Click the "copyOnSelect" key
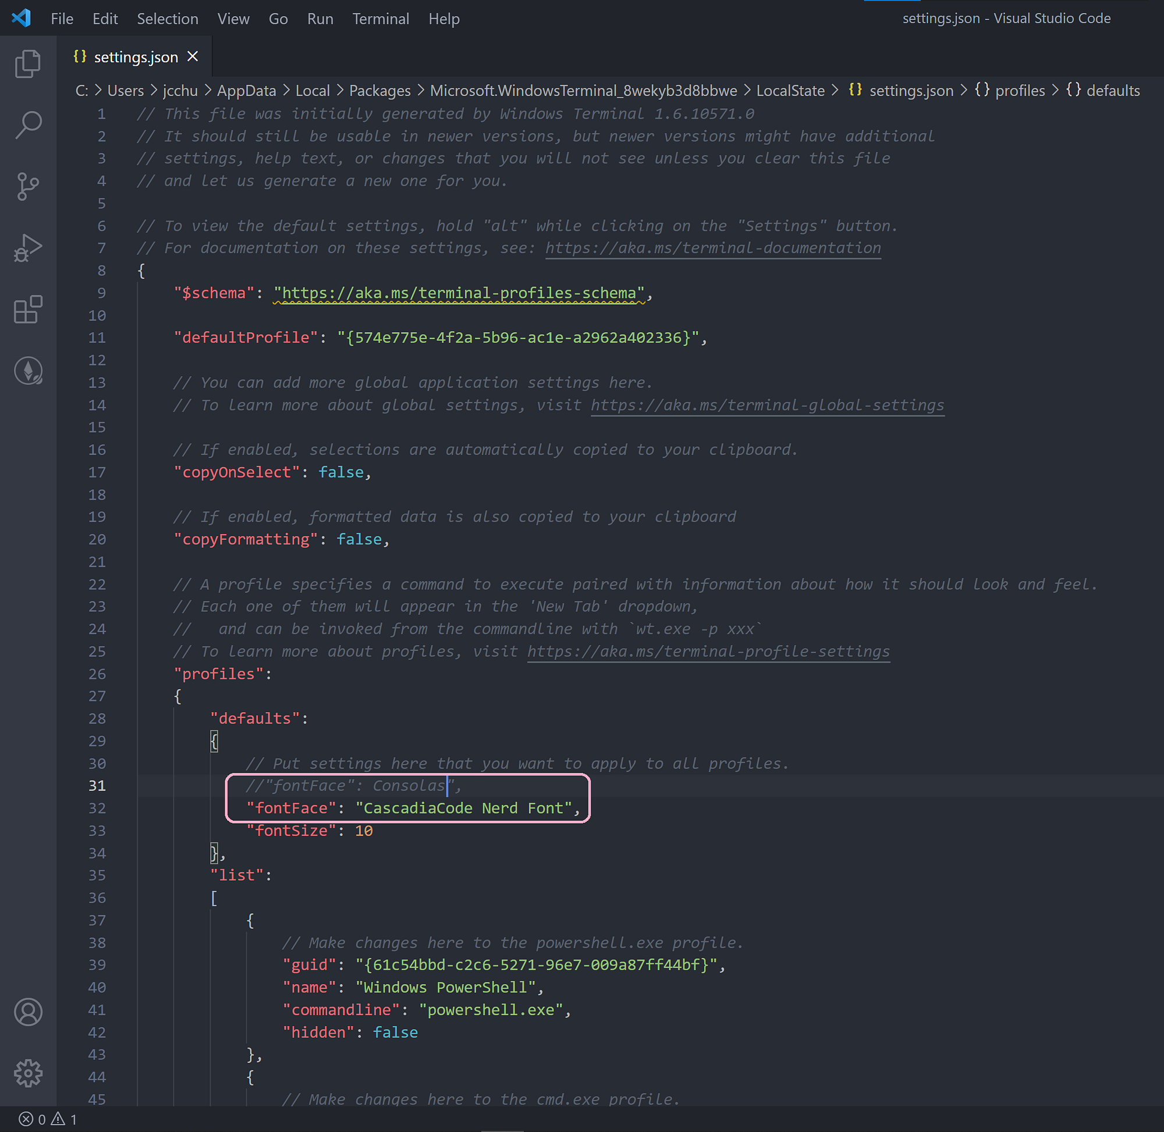This screenshot has width=1164, height=1132. click(237, 472)
